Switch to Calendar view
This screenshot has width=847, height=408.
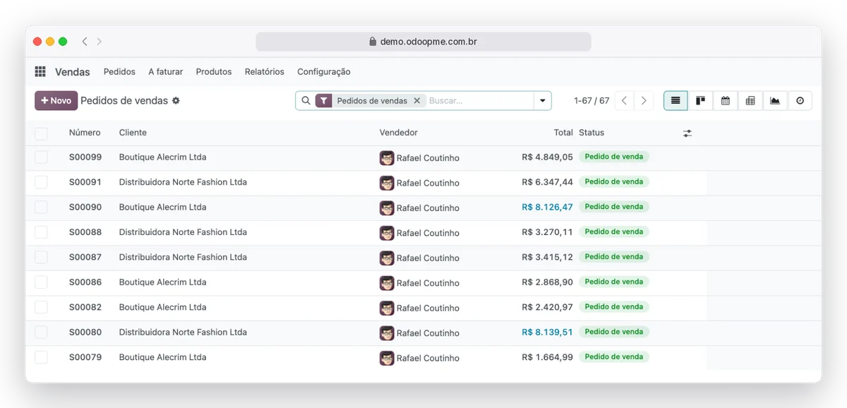point(725,101)
